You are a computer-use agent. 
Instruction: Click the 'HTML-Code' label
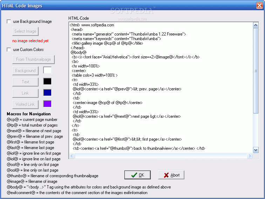[79, 18]
